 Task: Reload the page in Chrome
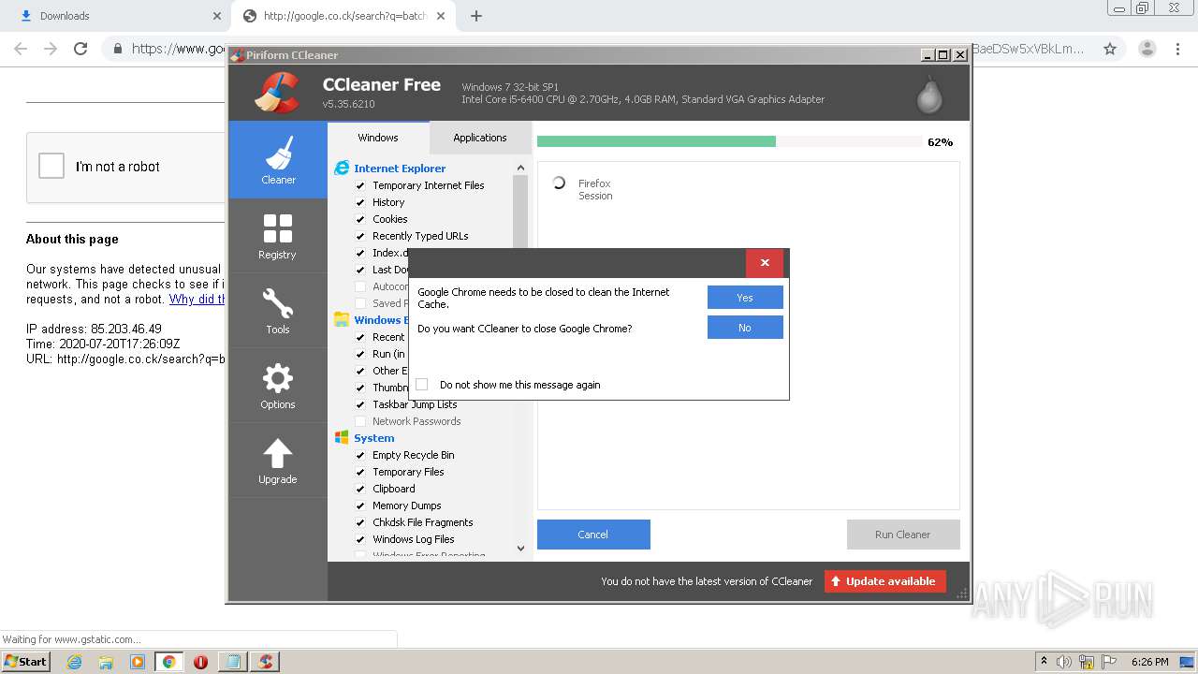[x=80, y=49]
